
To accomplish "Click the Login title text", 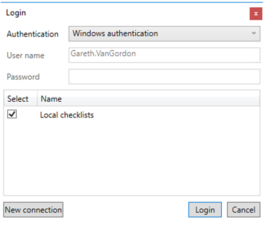I will click(x=16, y=13).
